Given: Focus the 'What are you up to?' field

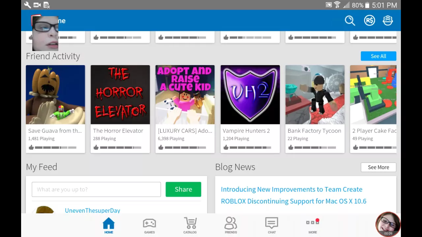Looking at the screenshot, I should click(x=96, y=189).
